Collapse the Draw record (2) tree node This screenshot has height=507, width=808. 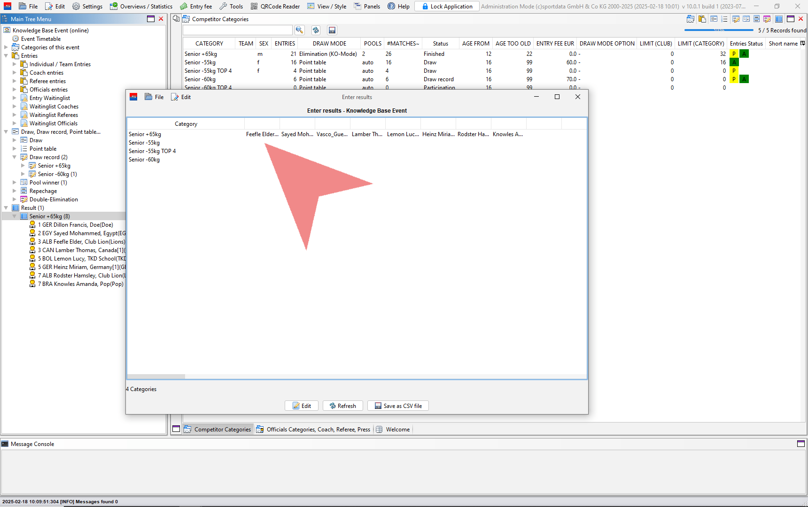point(15,157)
